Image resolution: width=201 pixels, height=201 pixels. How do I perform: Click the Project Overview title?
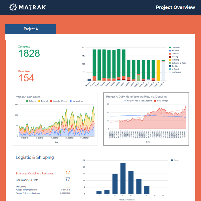pos(175,7)
